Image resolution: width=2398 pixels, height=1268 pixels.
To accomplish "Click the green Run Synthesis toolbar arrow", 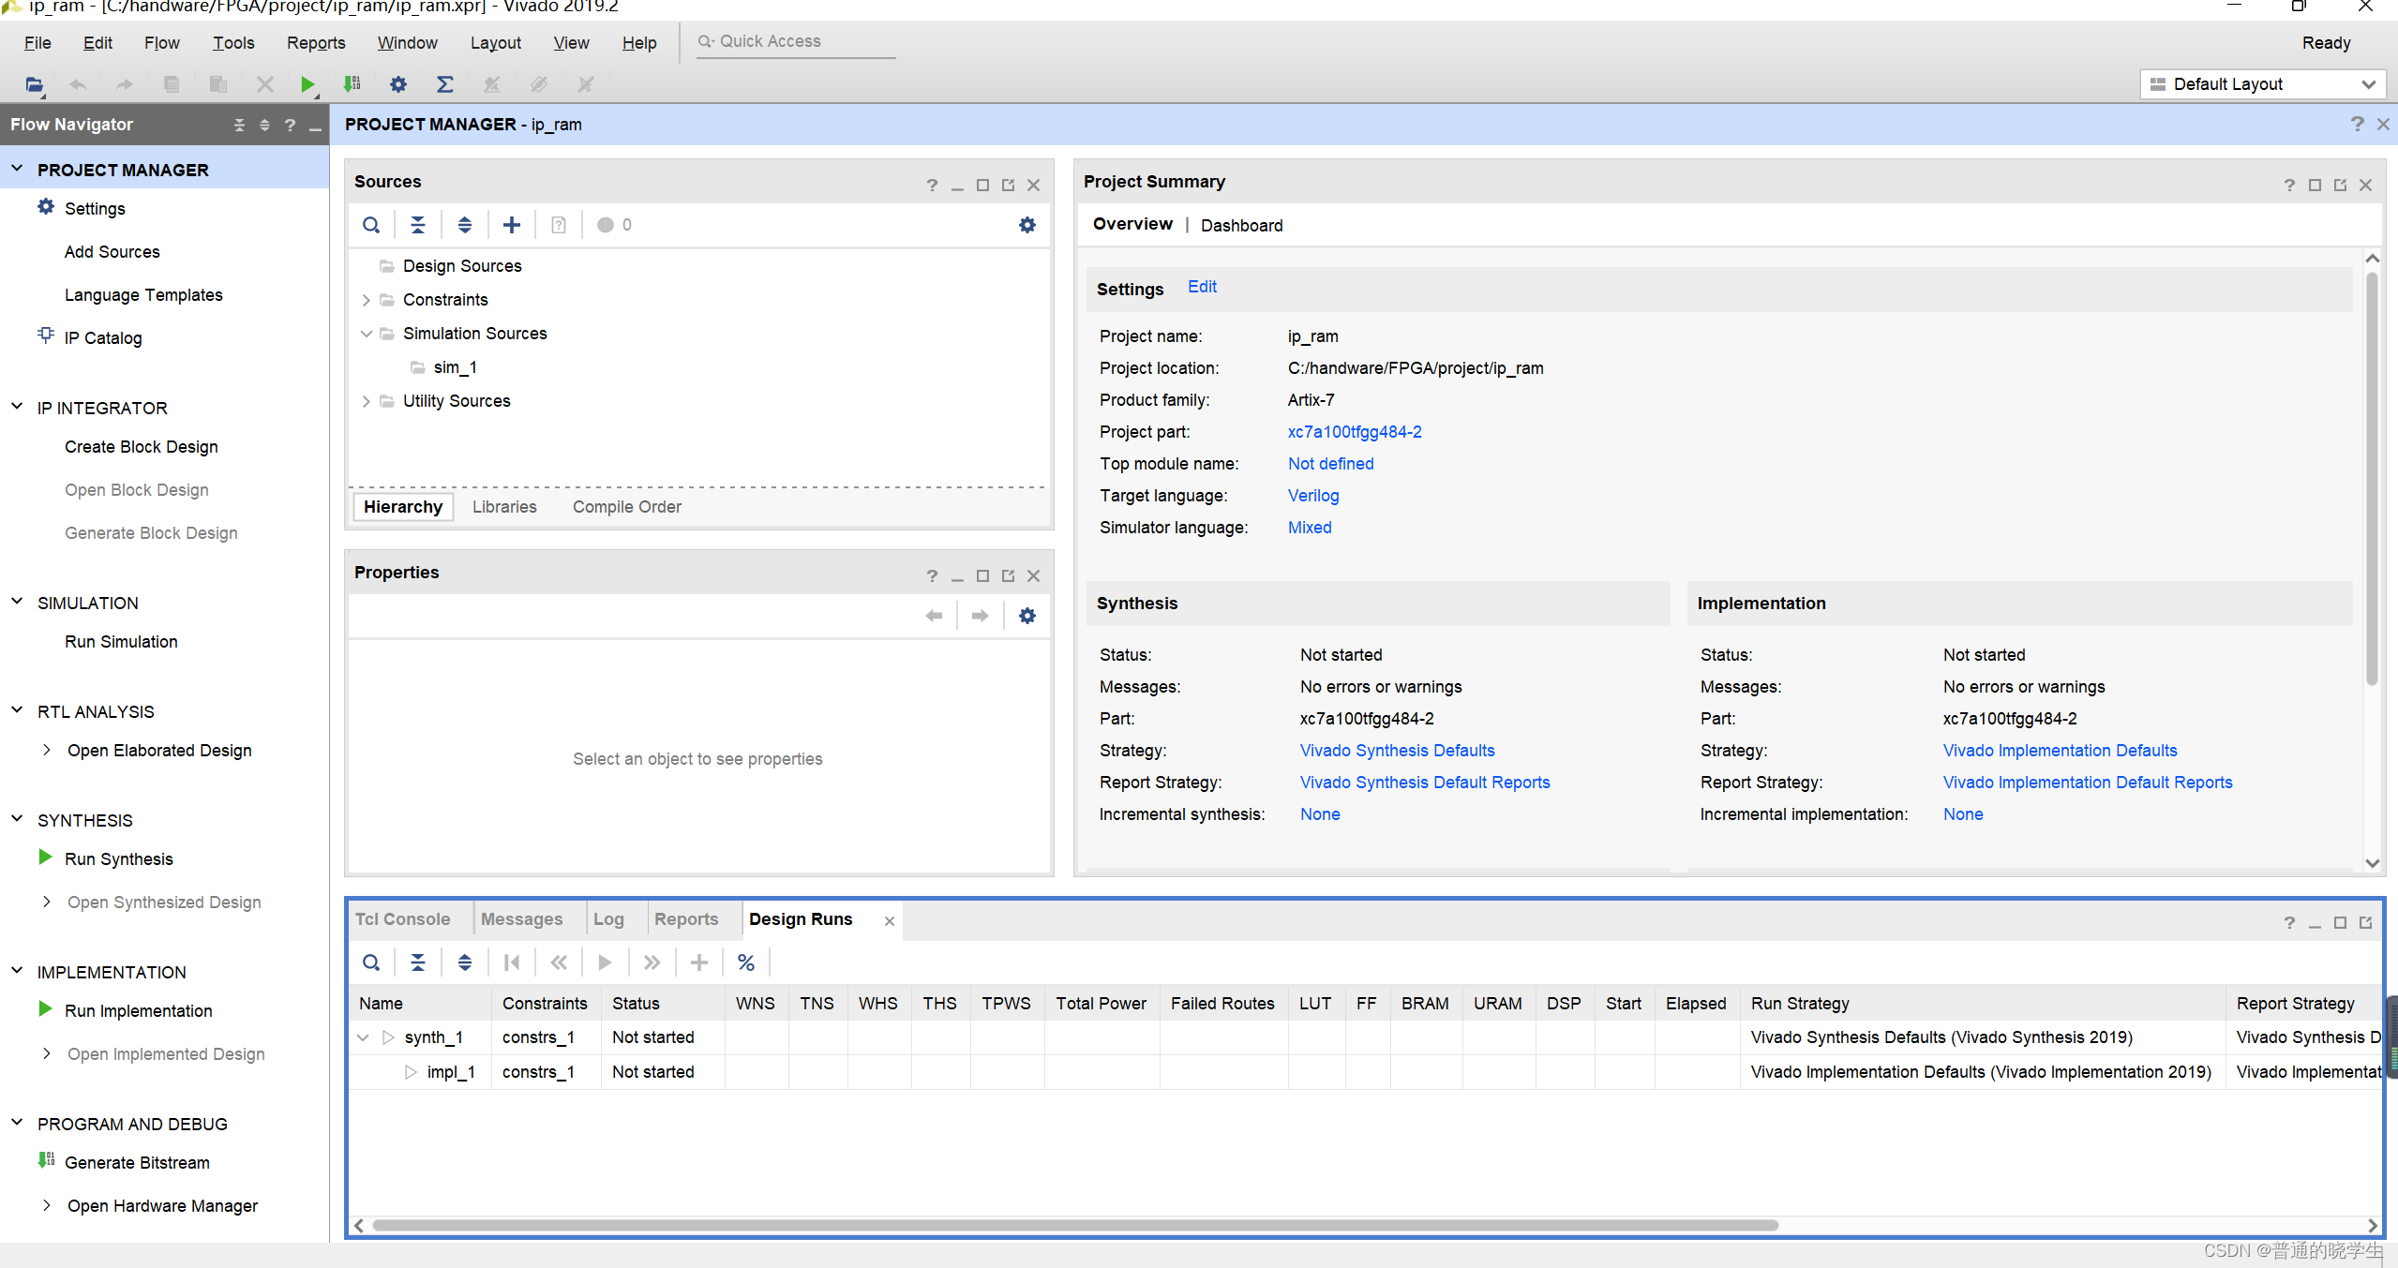I will point(307,84).
